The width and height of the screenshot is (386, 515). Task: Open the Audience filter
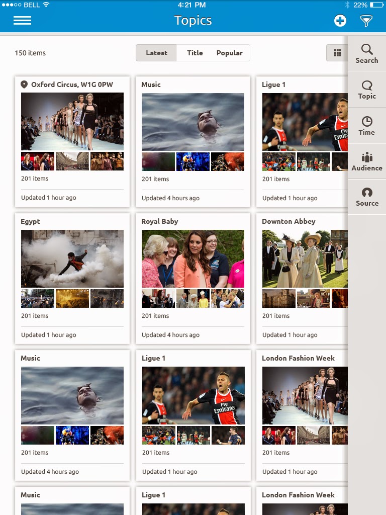point(366,161)
